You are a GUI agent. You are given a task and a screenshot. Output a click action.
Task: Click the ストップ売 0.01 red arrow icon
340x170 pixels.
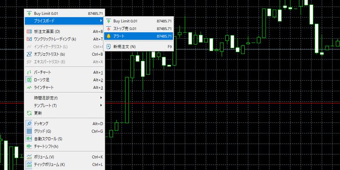108,28
